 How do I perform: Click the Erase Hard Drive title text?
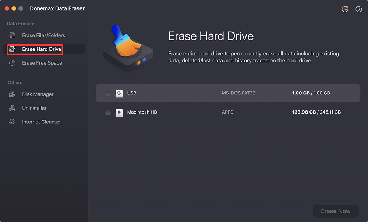[210, 36]
